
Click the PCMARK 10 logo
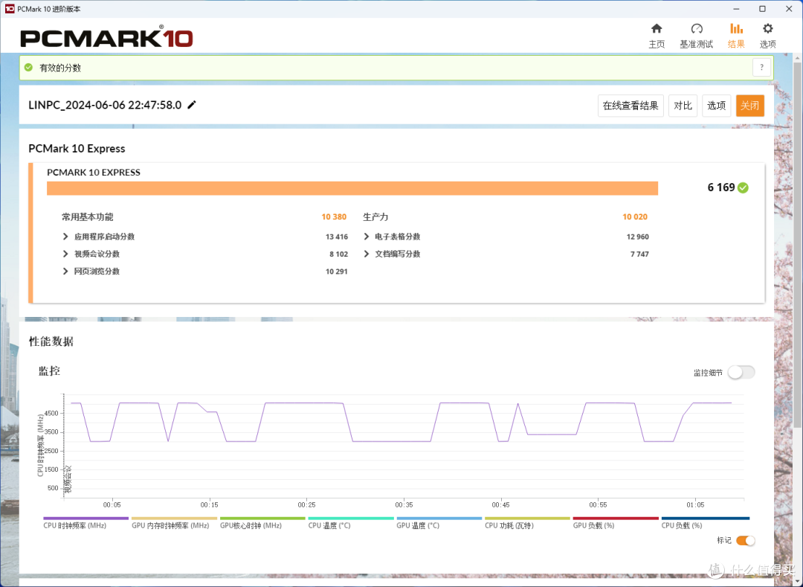(106, 37)
